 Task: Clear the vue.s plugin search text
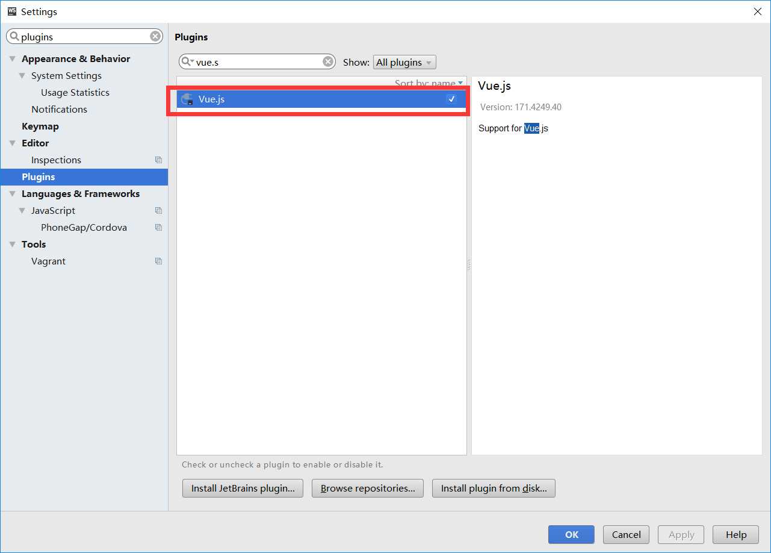coord(328,61)
